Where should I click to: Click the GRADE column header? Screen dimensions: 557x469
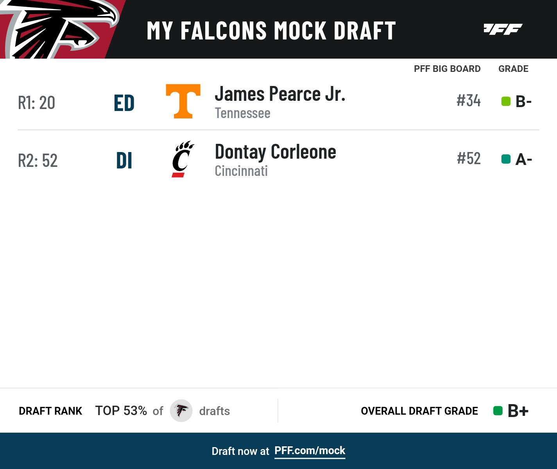point(513,69)
